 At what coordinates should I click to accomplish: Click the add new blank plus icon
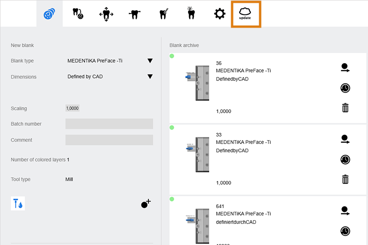click(x=146, y=204)
